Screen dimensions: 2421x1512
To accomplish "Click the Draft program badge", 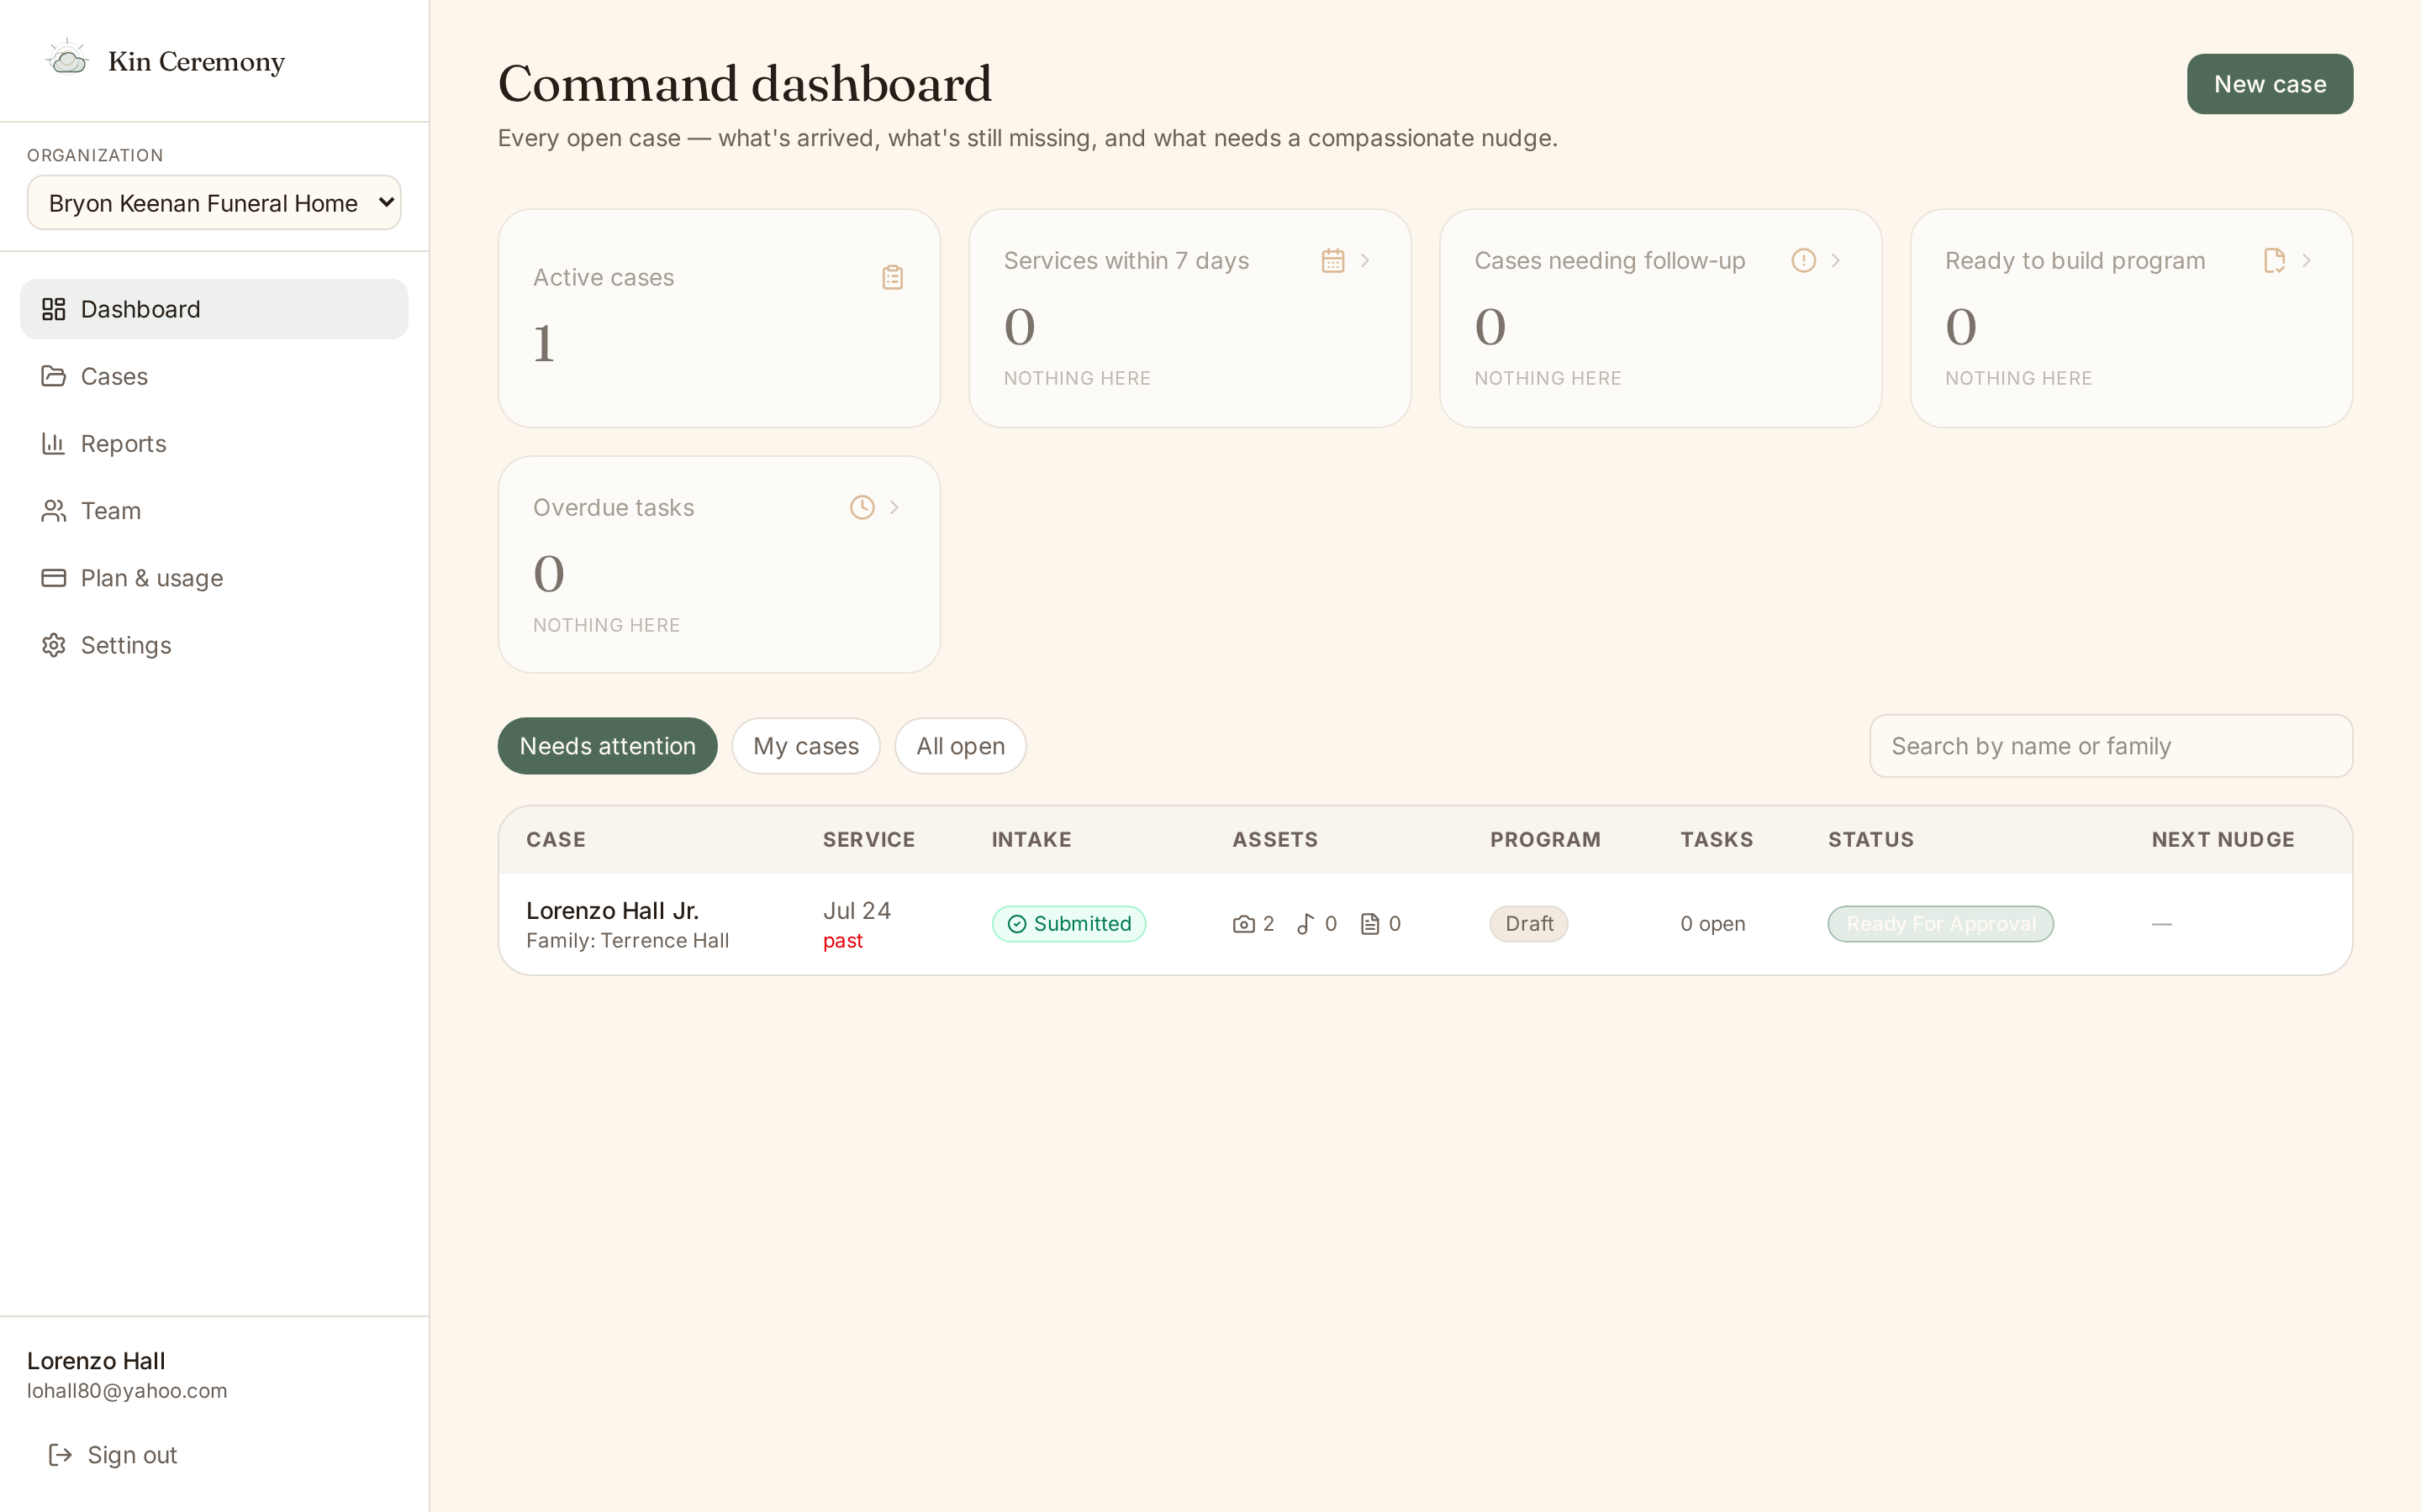I will point(1528,924).
